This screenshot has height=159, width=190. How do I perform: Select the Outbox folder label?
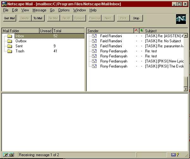(21, 41)
